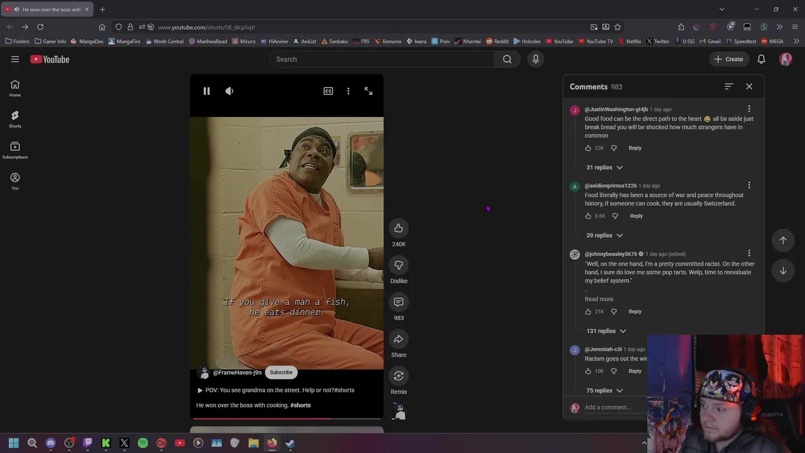Like JustinWashington's comment with 23K likes
The width and height of the screenshot is (805, 453).
pyautogui.click(x=588, y=148)
